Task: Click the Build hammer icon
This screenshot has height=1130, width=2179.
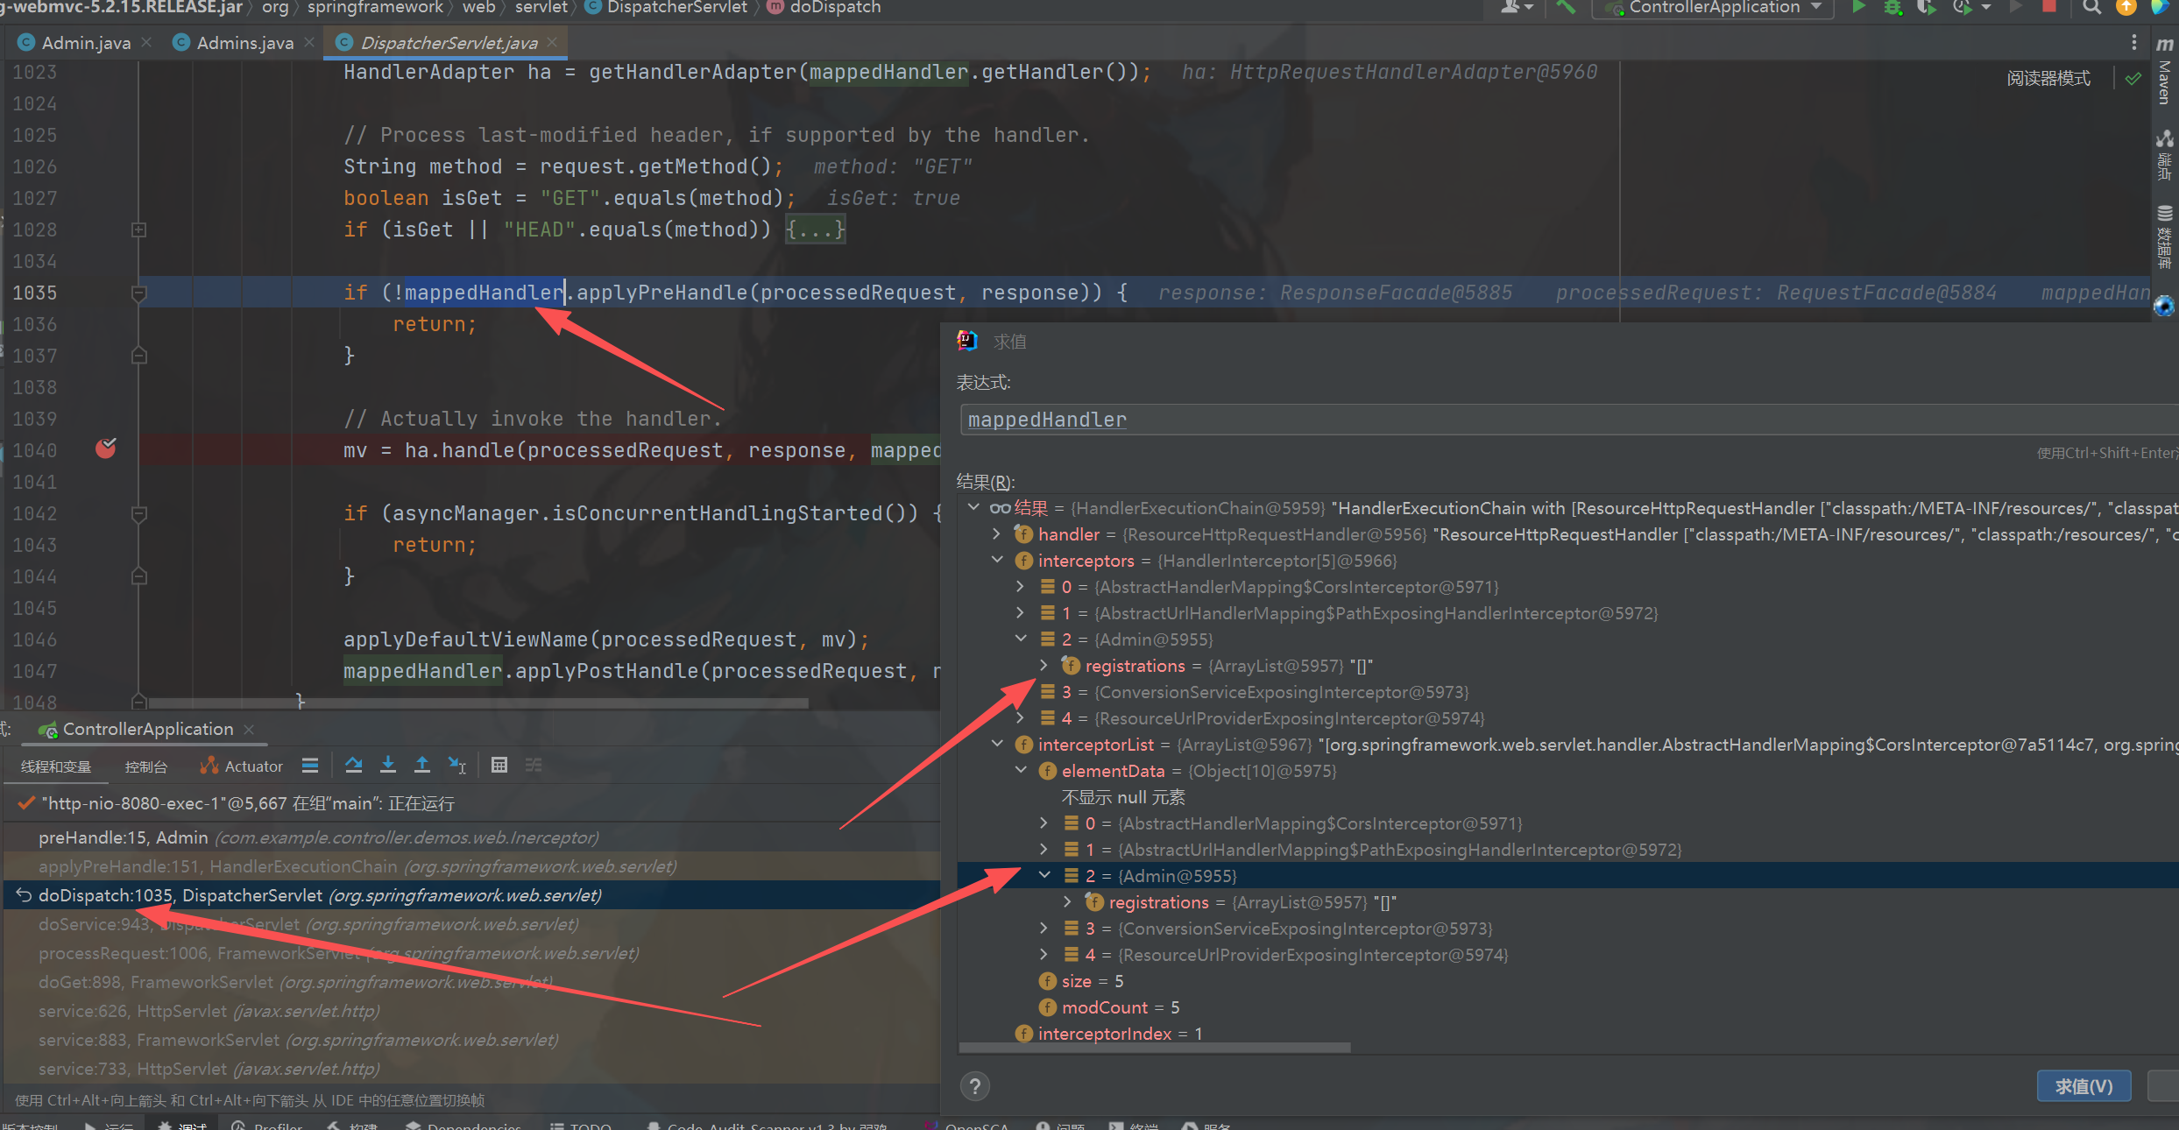Action: [1566, 7]
